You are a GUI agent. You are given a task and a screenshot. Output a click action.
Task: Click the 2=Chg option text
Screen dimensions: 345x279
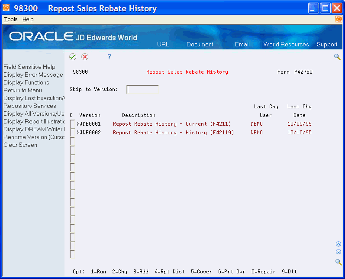click(x=120, y=272)
